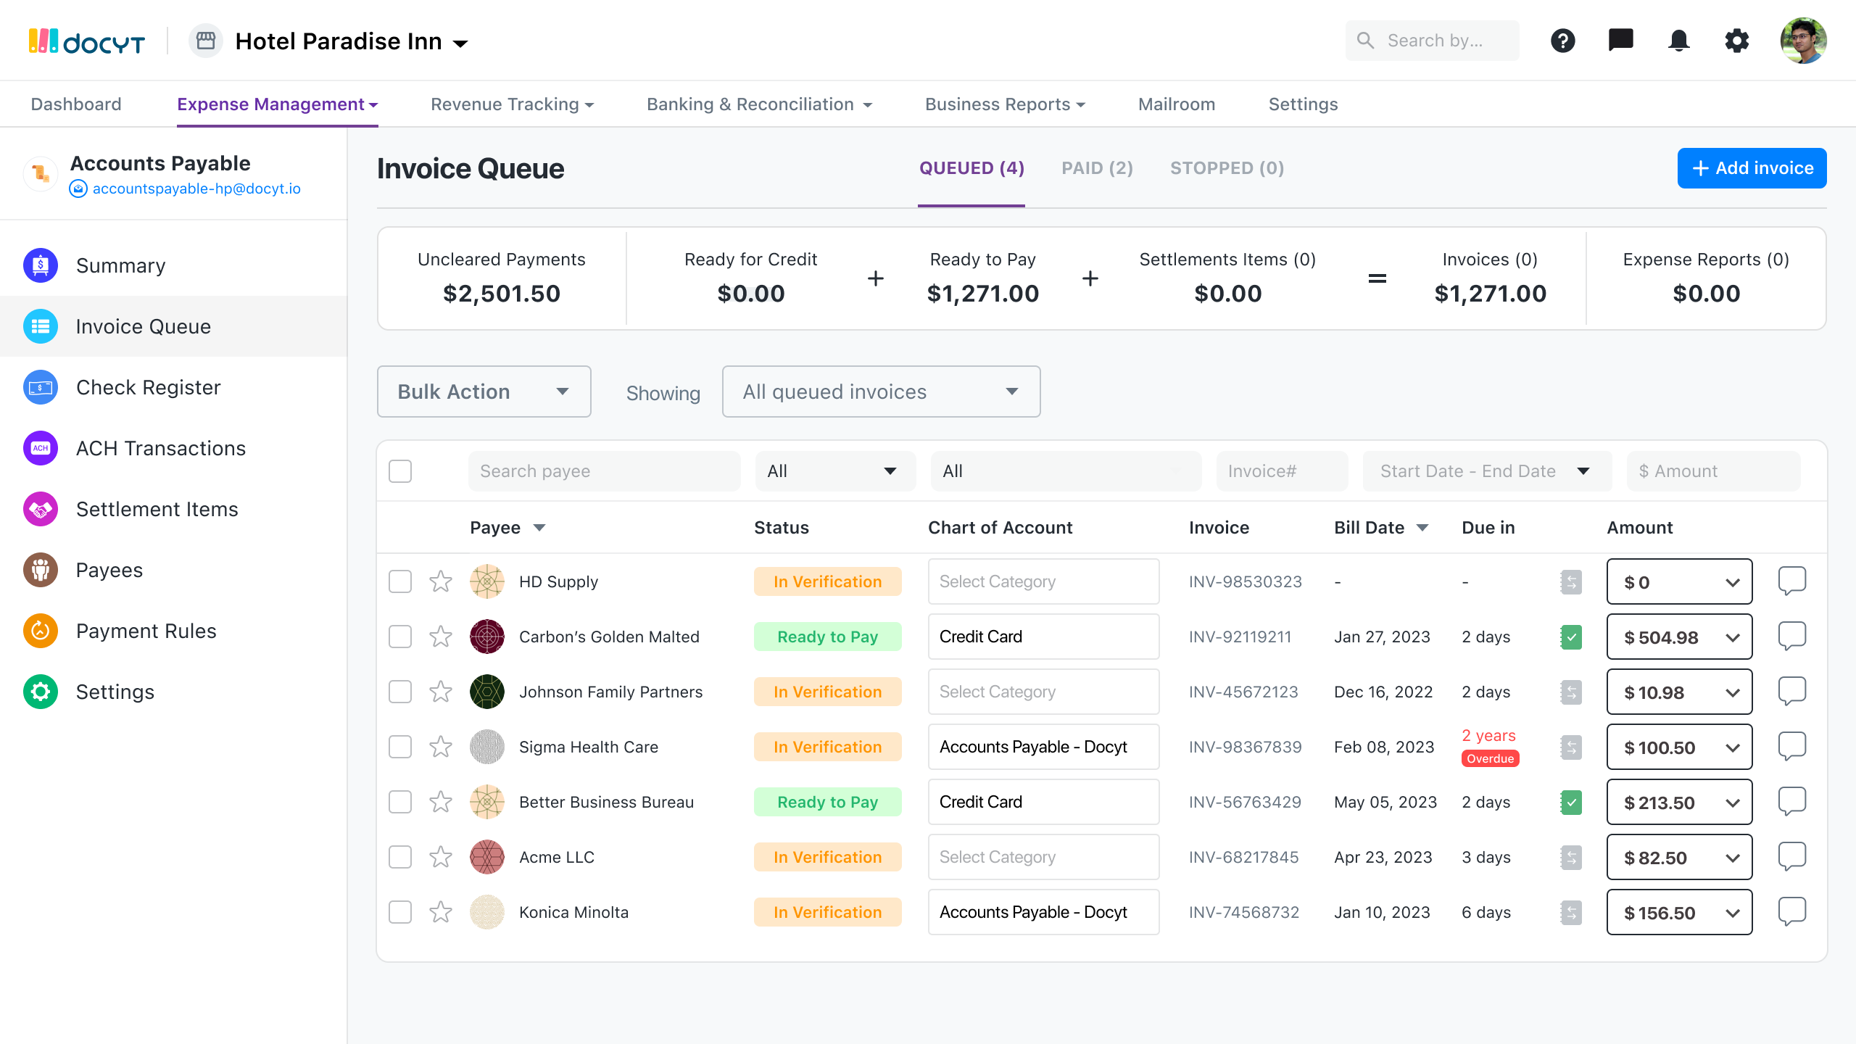Screen dimensions: 1856x1044
Task: Select the Check Register icon in the sidebar
Action: pyautogui.click(x=40, y=387)
